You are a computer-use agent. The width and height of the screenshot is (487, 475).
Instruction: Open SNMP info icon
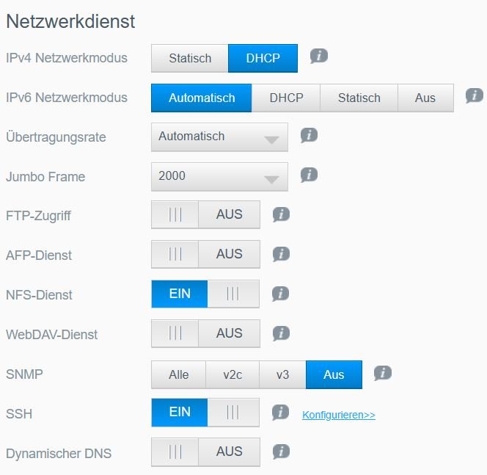click(382, 373)
